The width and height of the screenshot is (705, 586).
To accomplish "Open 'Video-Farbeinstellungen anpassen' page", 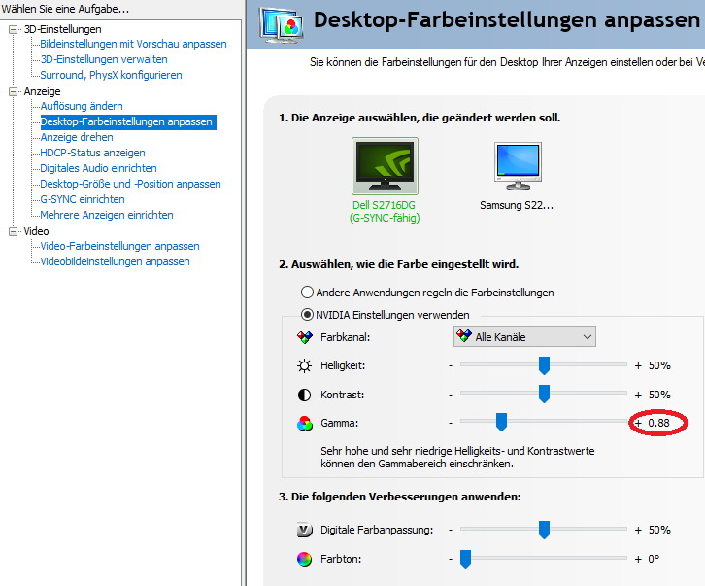I will click(119, 246).
